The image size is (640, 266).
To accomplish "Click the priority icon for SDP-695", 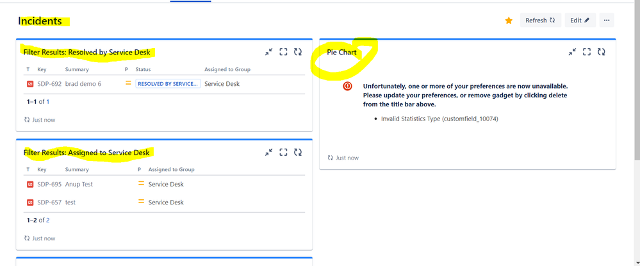I will coord(141,183).
